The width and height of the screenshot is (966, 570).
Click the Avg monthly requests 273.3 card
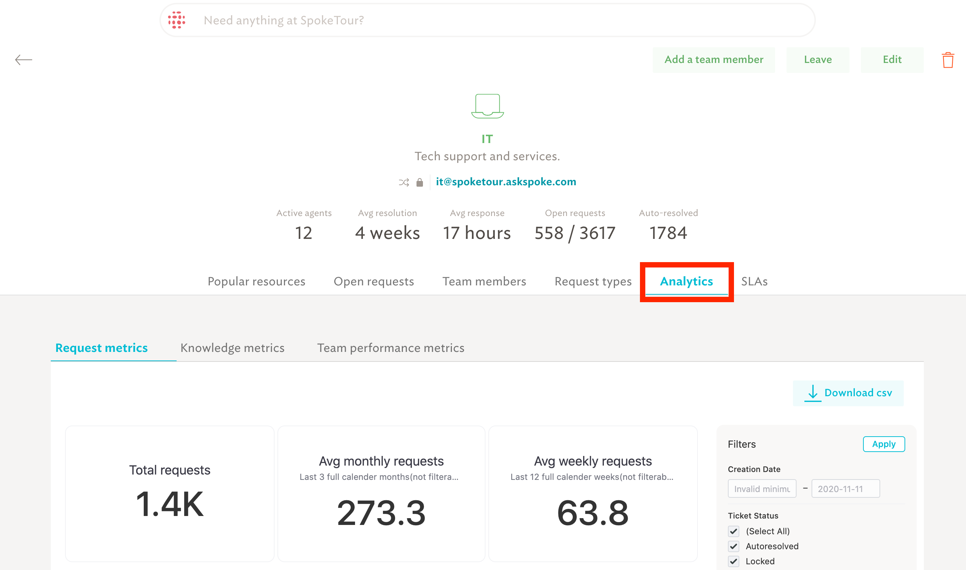pyautogui.click(x=381, y=493)
